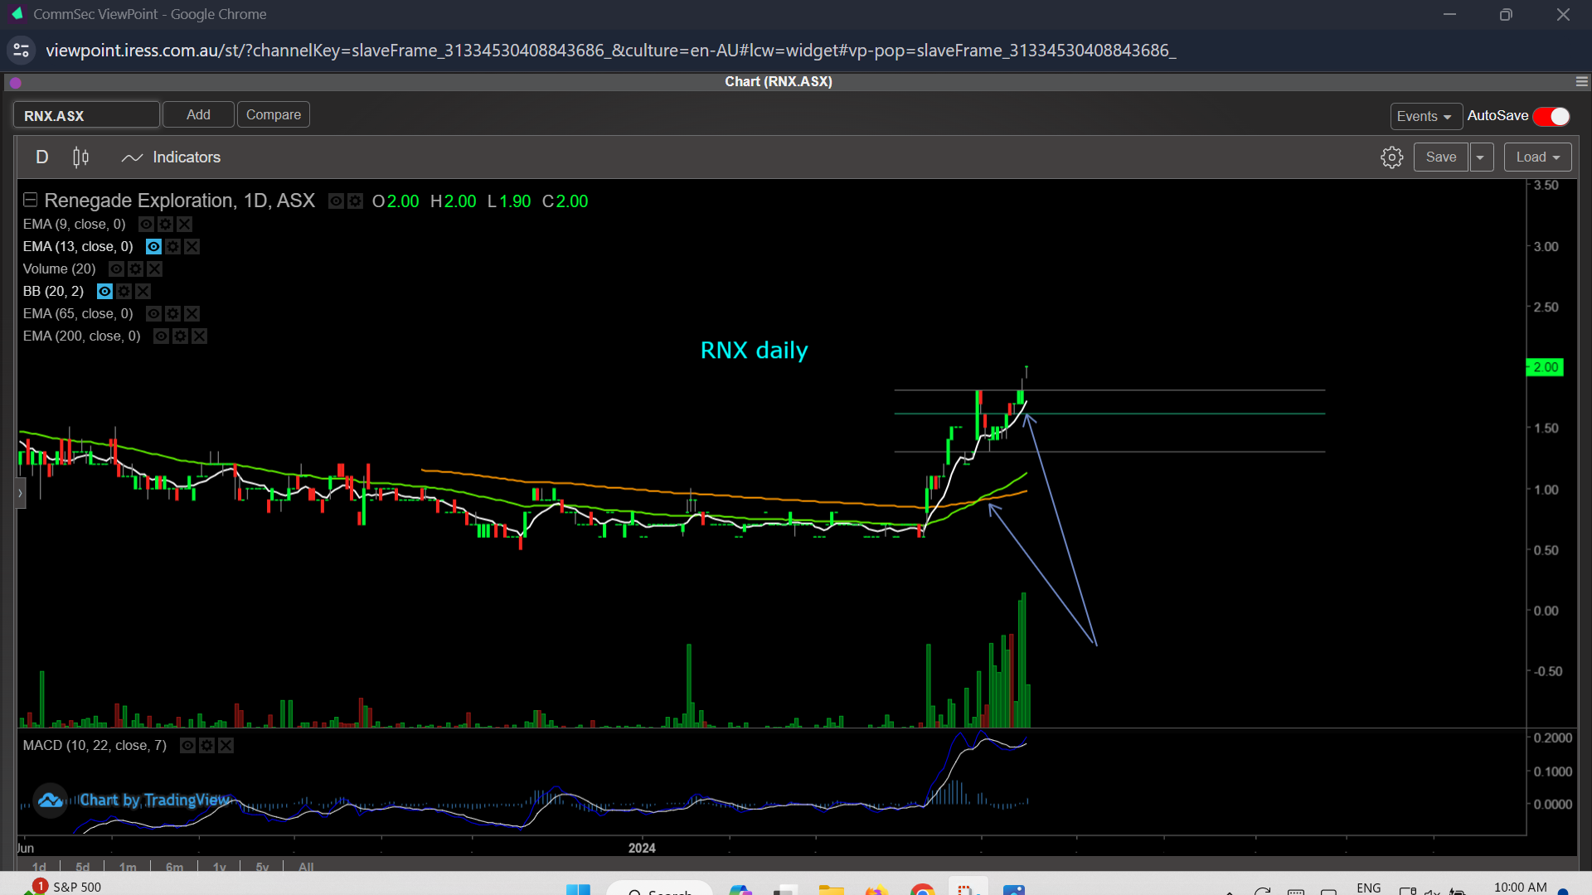1592x895 pixels.
Task: Open chart style candlestick icon
Action: [80, 157]
